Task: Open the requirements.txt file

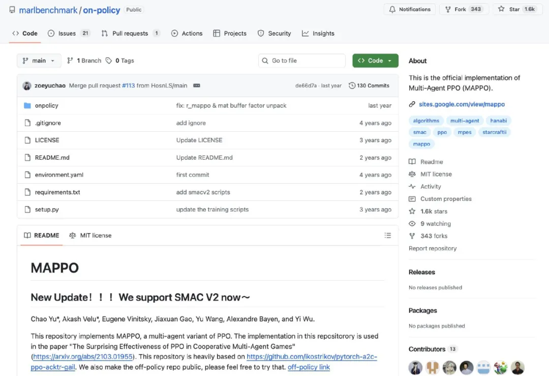Action: (x=57, y=192)
